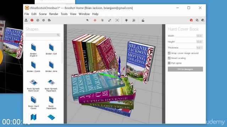Open the Help menu

(95, 14)
